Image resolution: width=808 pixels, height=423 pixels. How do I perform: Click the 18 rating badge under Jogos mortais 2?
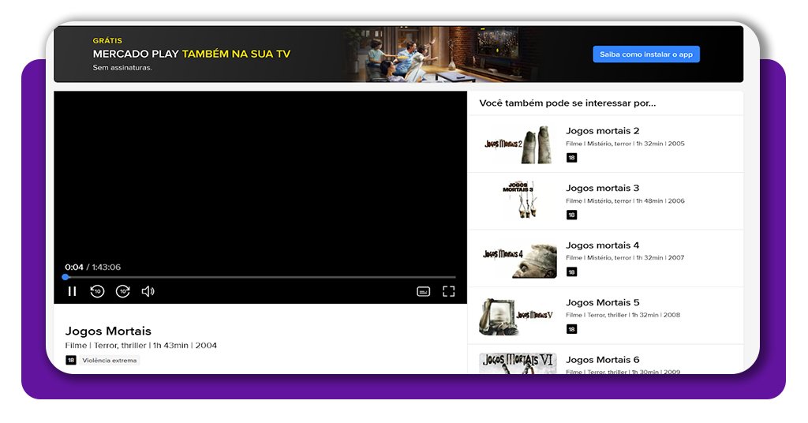coord(571,158)
